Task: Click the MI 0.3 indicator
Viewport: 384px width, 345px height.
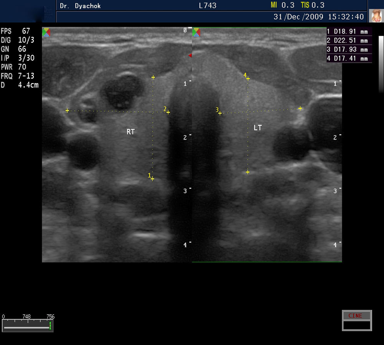Action: pos(282,5)
